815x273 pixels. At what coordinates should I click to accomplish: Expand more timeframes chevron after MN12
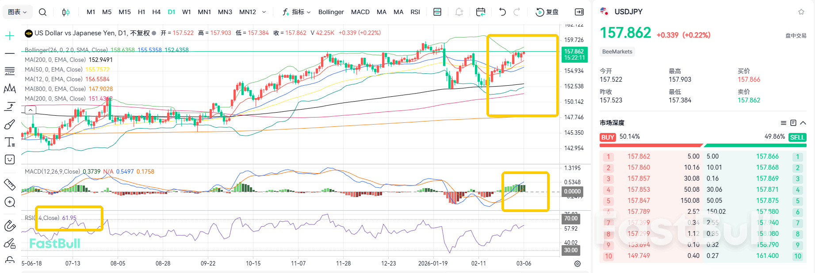tap(264, 12)
